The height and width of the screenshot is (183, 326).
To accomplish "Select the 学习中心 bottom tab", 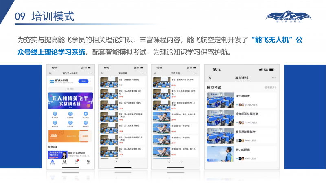I will (x=64, y=162).
